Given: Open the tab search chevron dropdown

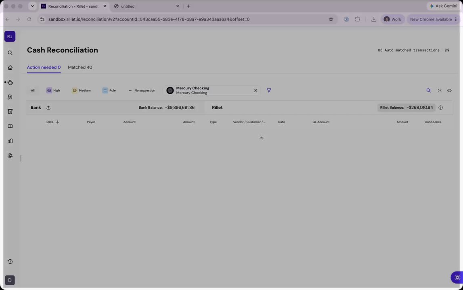Looking at the screenshot, I should (x=32, y=6).
